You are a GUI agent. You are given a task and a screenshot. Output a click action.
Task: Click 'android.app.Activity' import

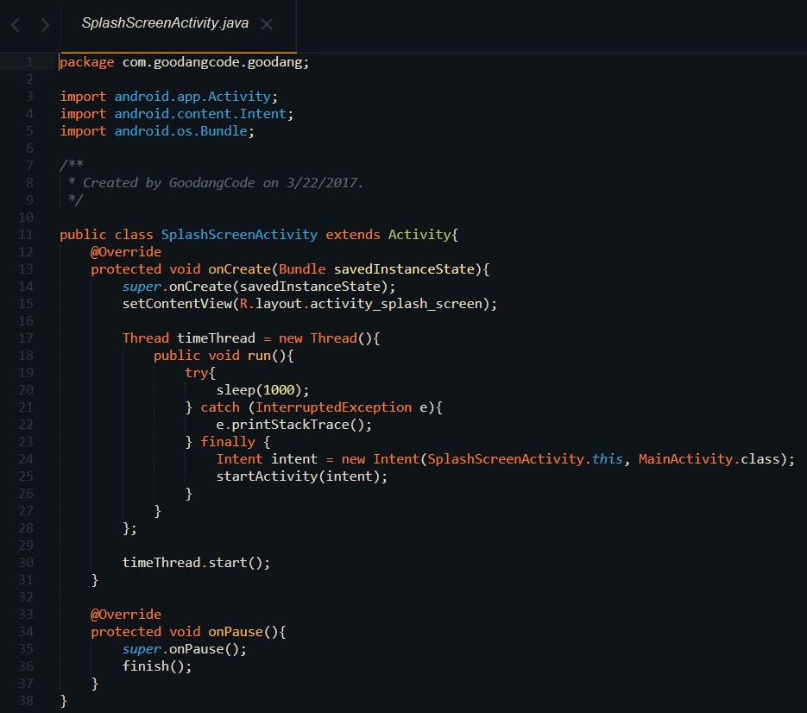tap(192, 97)
